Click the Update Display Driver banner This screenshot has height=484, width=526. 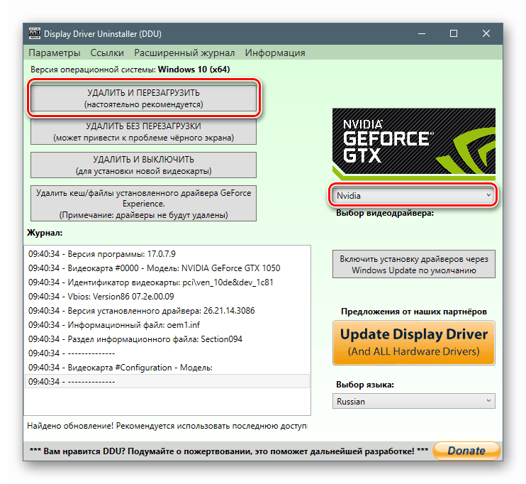tap(414, 341)
